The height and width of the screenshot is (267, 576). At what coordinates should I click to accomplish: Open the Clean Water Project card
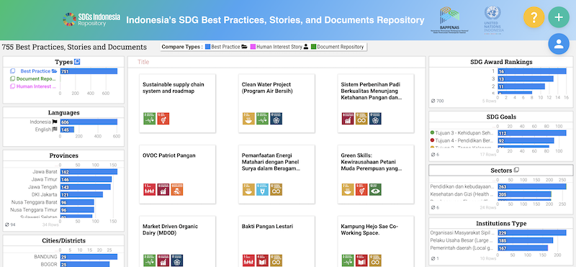pyautogui.click(x=276, y=103)
